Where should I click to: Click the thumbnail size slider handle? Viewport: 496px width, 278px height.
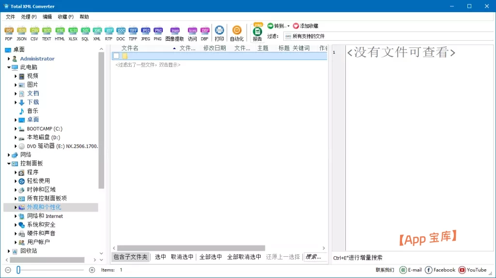(x=18, y=270)
